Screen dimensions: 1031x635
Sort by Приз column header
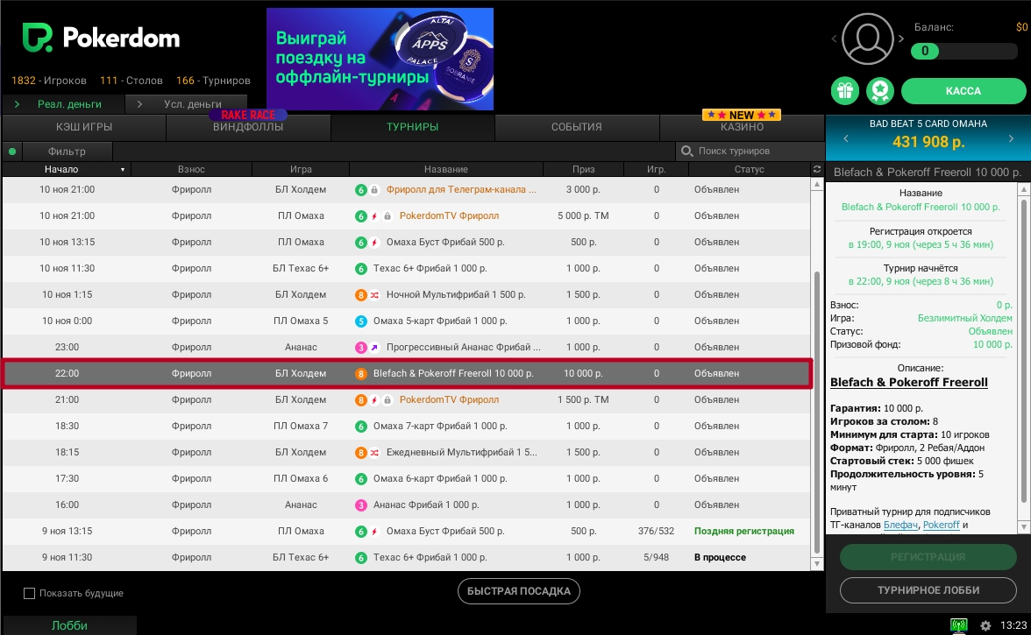pyautogui.click(x=583, y=169)
